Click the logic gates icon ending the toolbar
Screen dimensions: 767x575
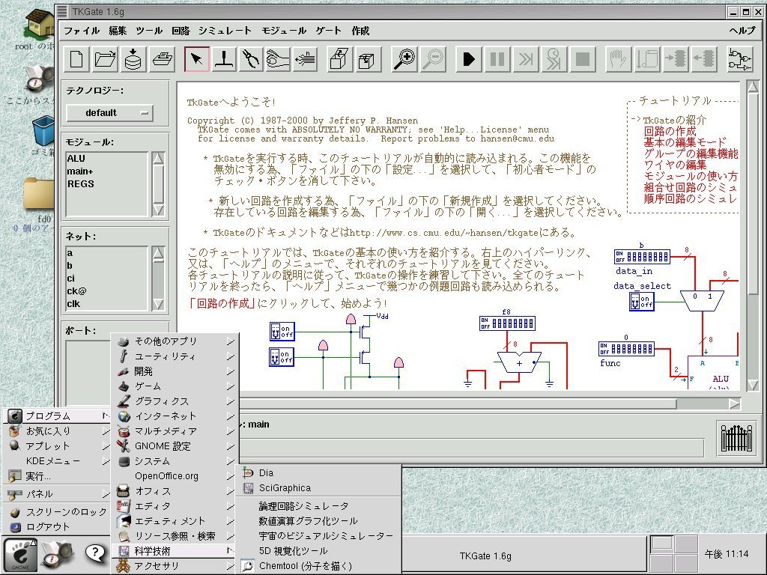click(x=739, y=60)
